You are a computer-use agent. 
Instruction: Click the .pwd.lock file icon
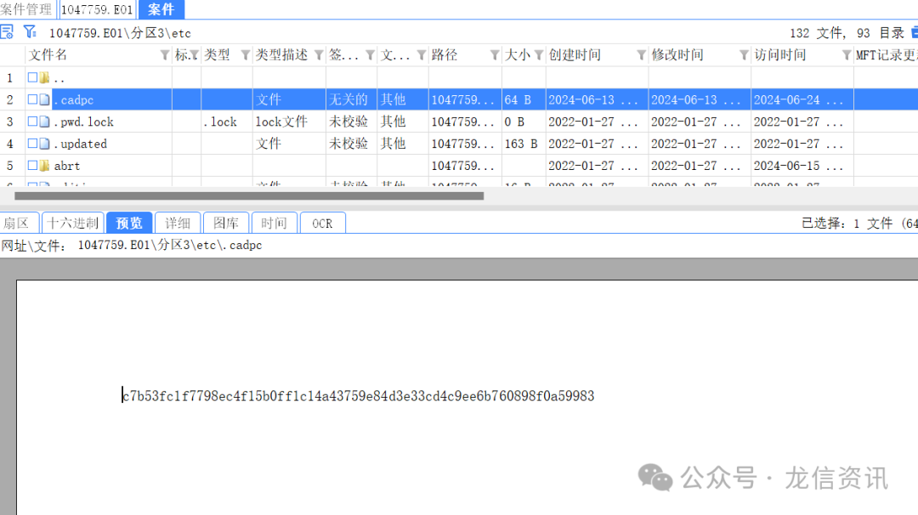point(44,122)
